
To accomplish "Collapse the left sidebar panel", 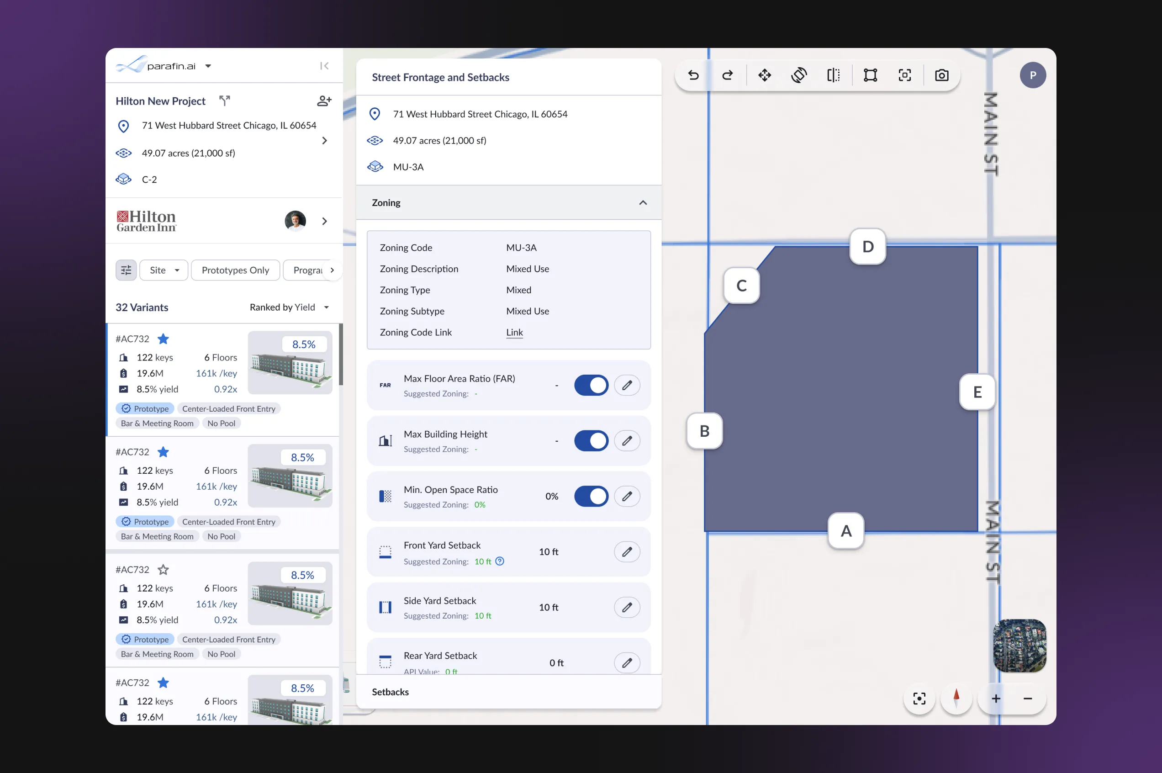I will pos(324,66).
